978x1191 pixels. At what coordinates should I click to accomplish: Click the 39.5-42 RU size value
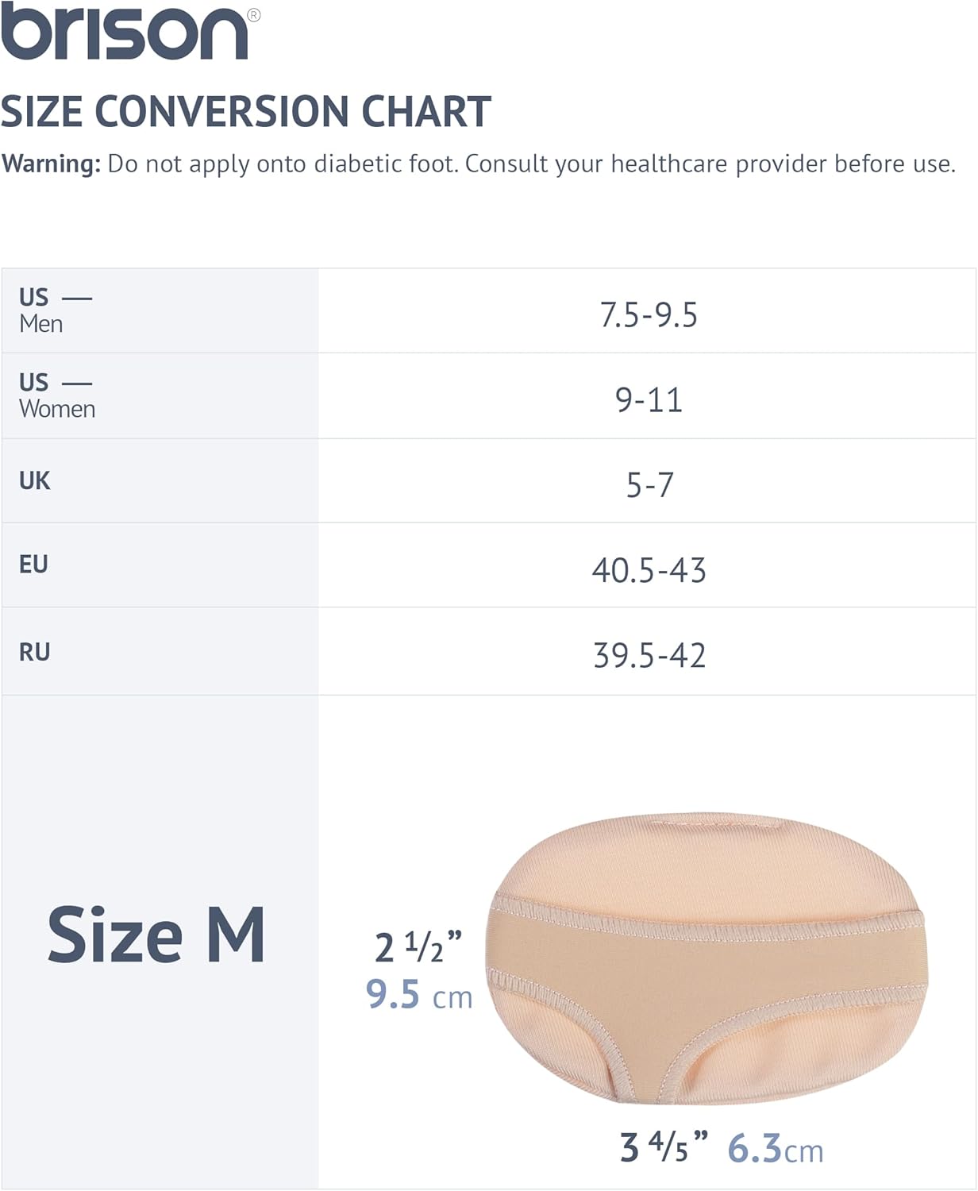click(649, 655)
